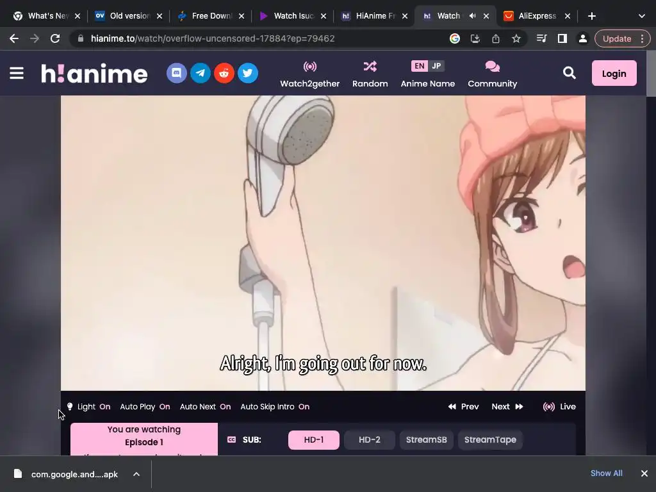
Task: Close the Old version tab
Action: tap(160, 16)
